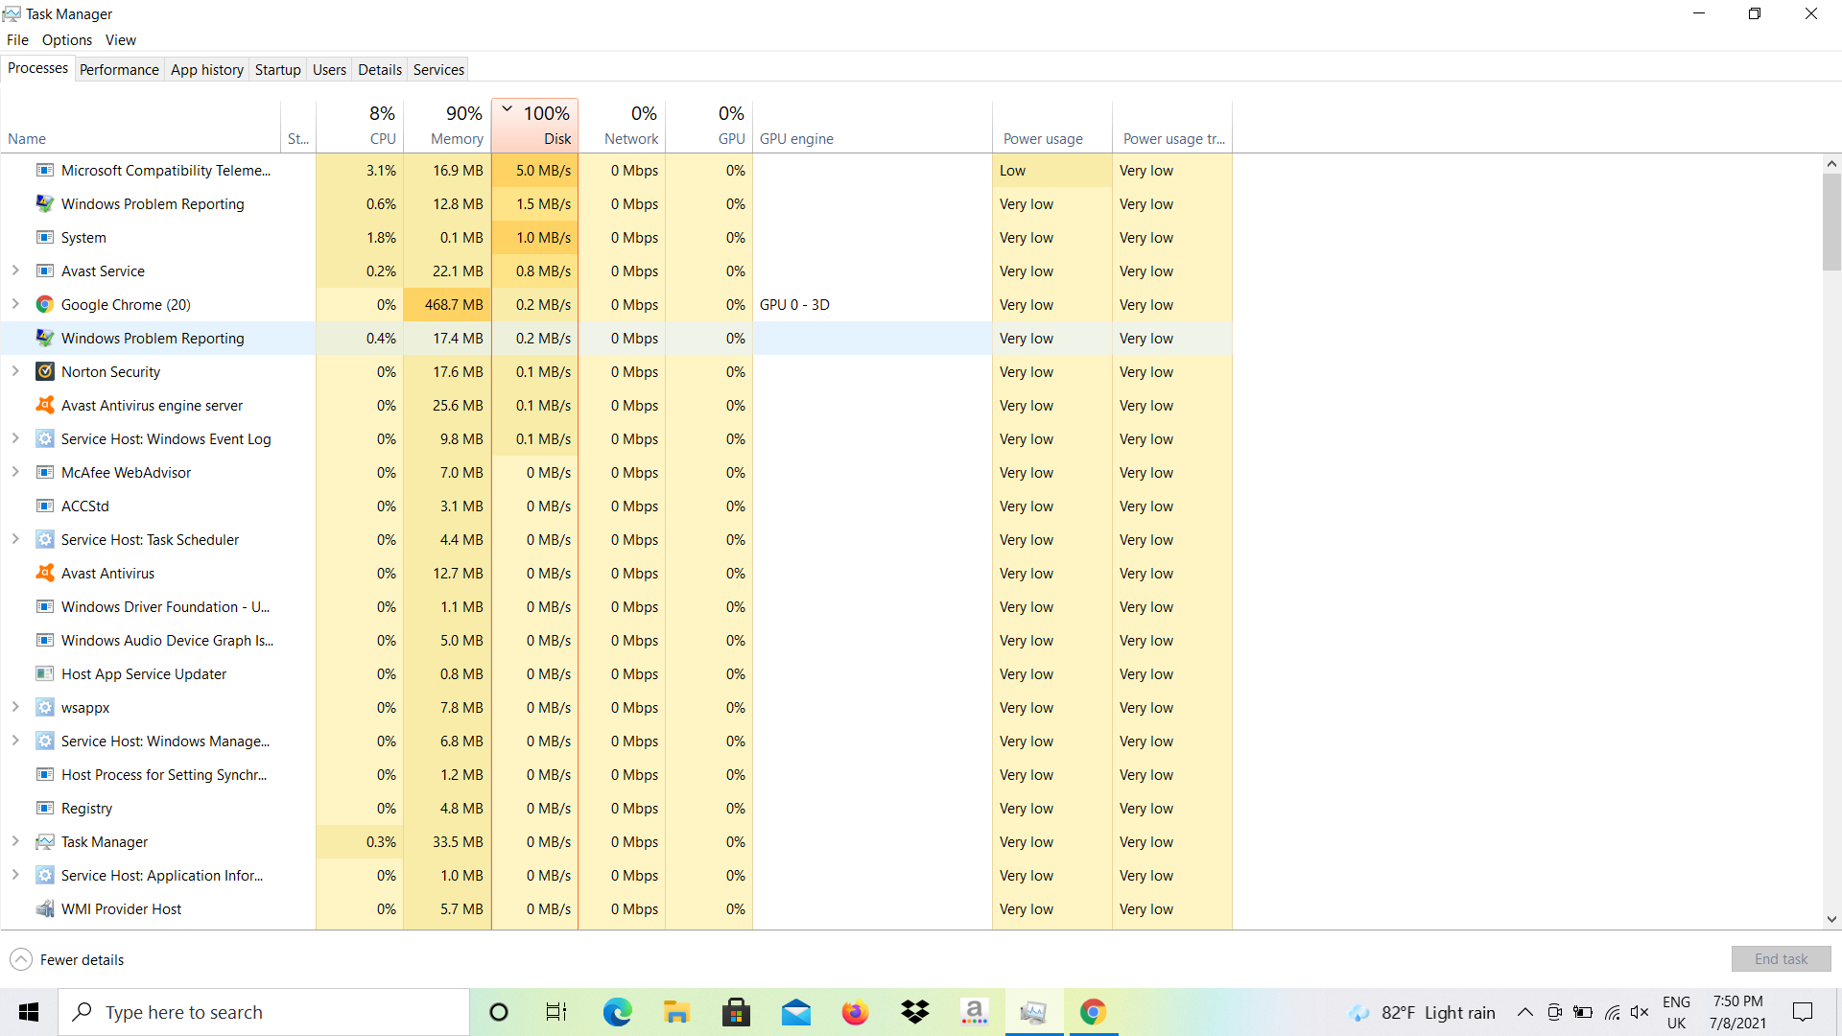This screenshot has height=1036, width=1842.
Task: Expand the Task Manager process group
Action: coord(15,842)
